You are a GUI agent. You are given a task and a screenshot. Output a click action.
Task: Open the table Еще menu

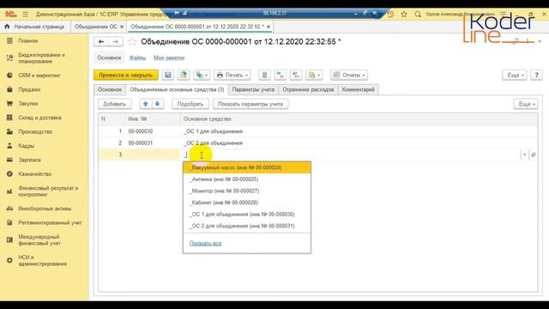coord(526,104)
